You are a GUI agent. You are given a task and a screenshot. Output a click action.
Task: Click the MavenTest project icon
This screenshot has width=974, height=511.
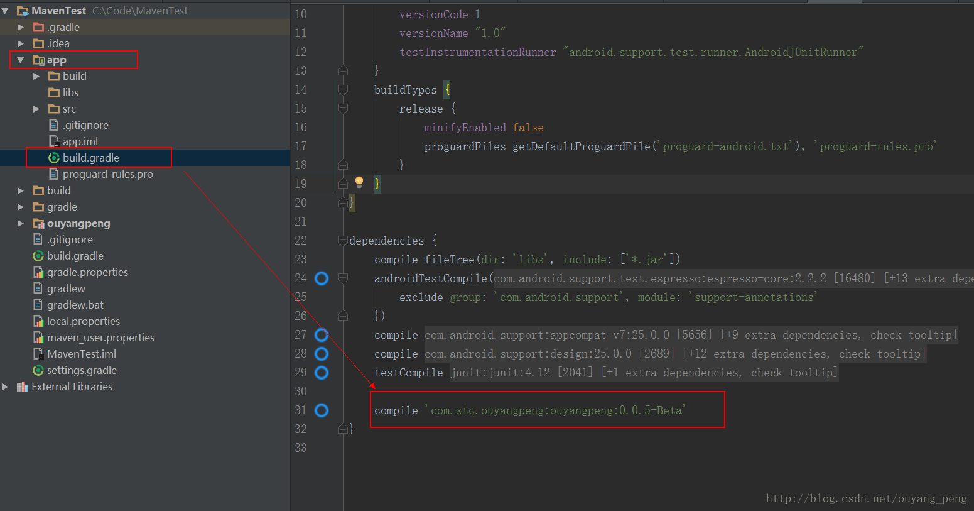23,11
